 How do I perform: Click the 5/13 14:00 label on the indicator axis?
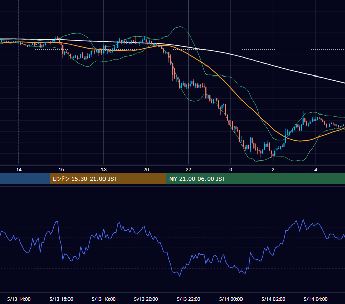19,299
